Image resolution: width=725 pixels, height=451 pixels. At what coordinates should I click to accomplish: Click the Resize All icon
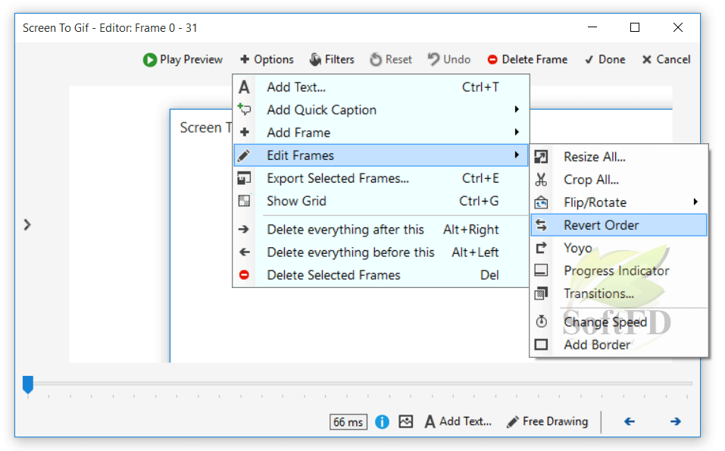(x=541, y=157)
